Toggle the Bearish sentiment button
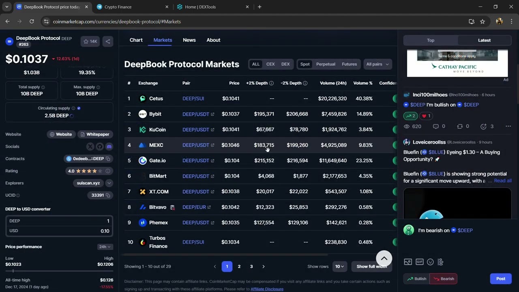Image resolution: width=519 pixels, height=292 pixels. [444, 279]
